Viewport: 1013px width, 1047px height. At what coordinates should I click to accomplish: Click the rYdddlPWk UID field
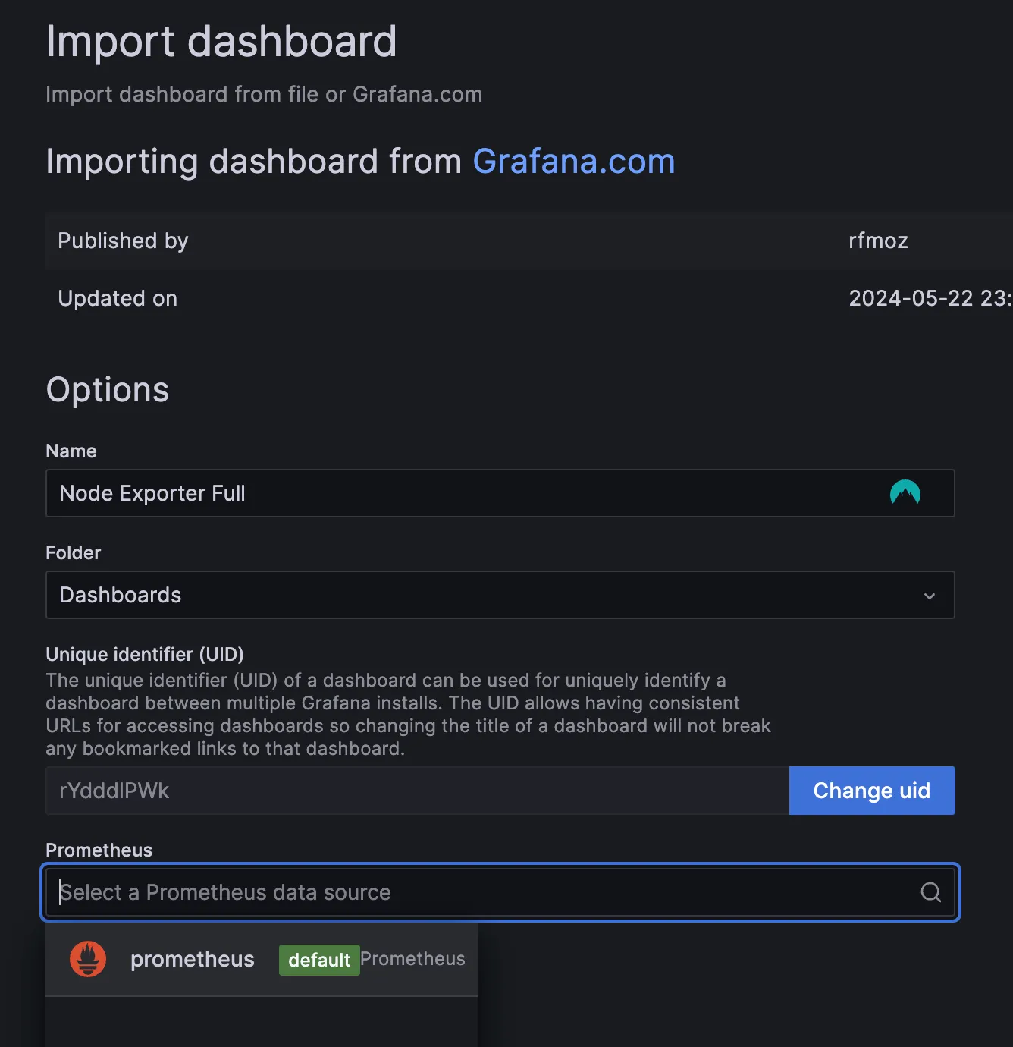pos(417,791)
